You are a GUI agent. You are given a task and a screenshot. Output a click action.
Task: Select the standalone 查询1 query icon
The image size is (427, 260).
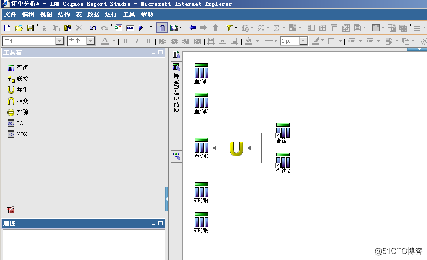click(x=202, y=73)
